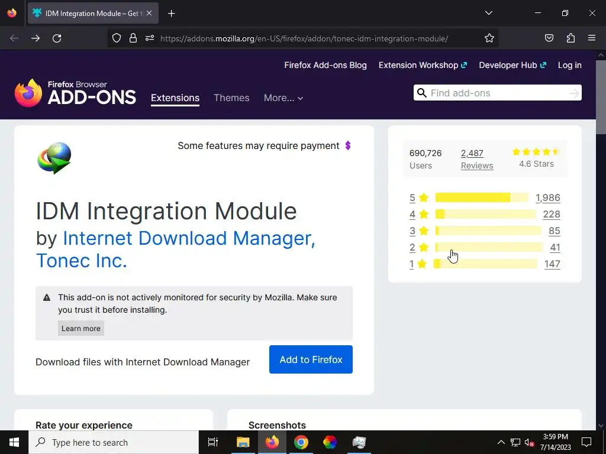Click the muted volume tray icon
Viewport: 606px width, 454px height.
[x=529, y=442]
